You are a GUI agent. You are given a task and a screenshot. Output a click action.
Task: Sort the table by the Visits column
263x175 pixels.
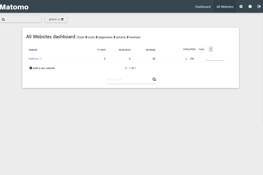tap(102, 50)
